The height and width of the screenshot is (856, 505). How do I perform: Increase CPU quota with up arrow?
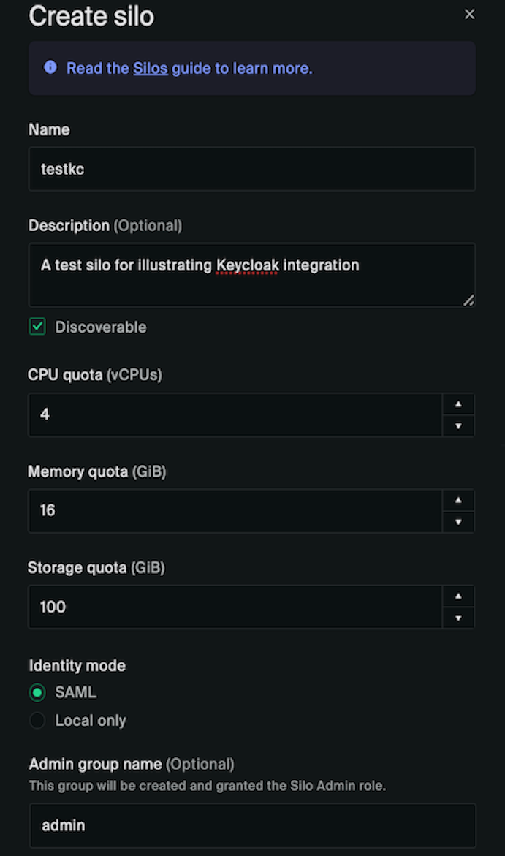[458, 404]
